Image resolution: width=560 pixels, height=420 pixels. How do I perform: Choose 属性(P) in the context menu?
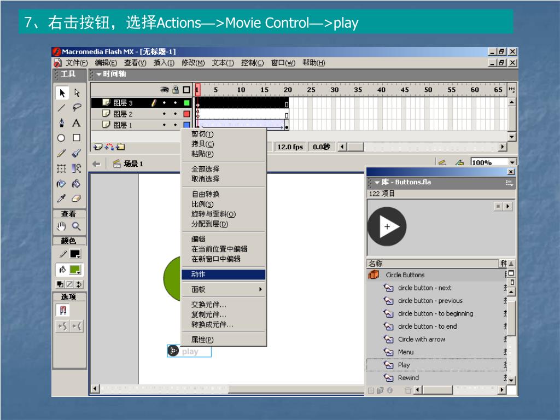point(224,340)
